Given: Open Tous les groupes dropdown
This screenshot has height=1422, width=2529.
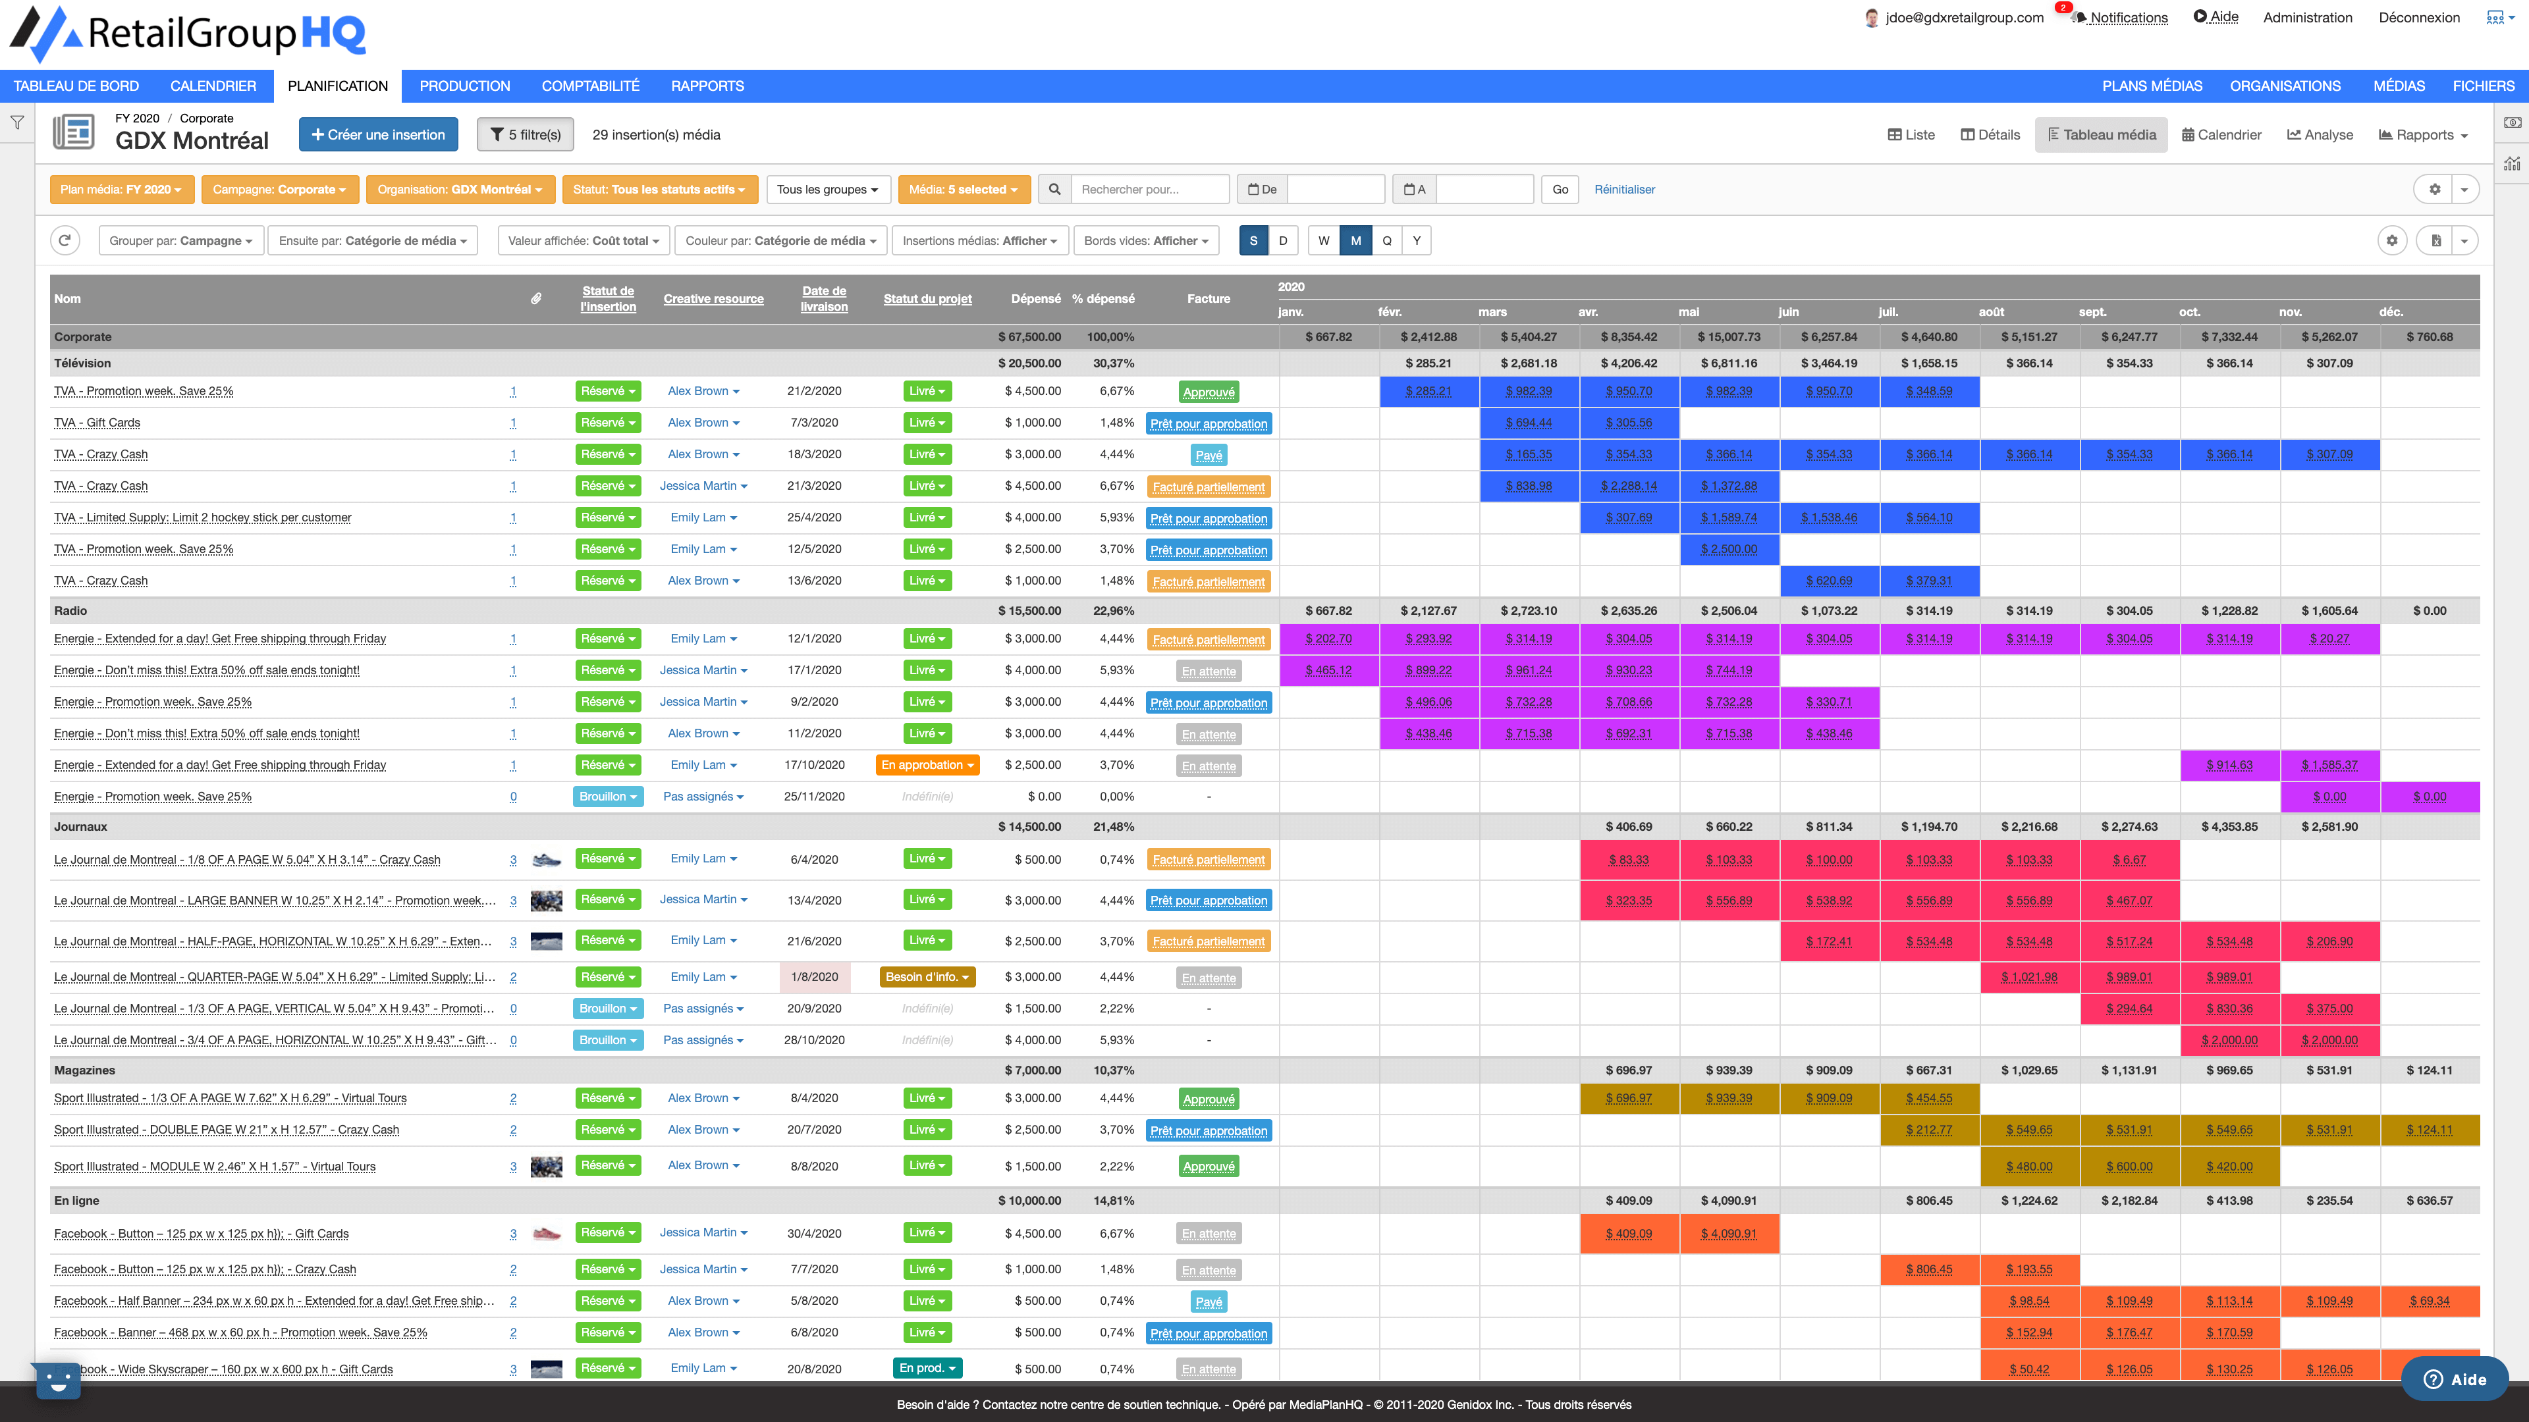Looking at the screenshot, I should 828,190.
